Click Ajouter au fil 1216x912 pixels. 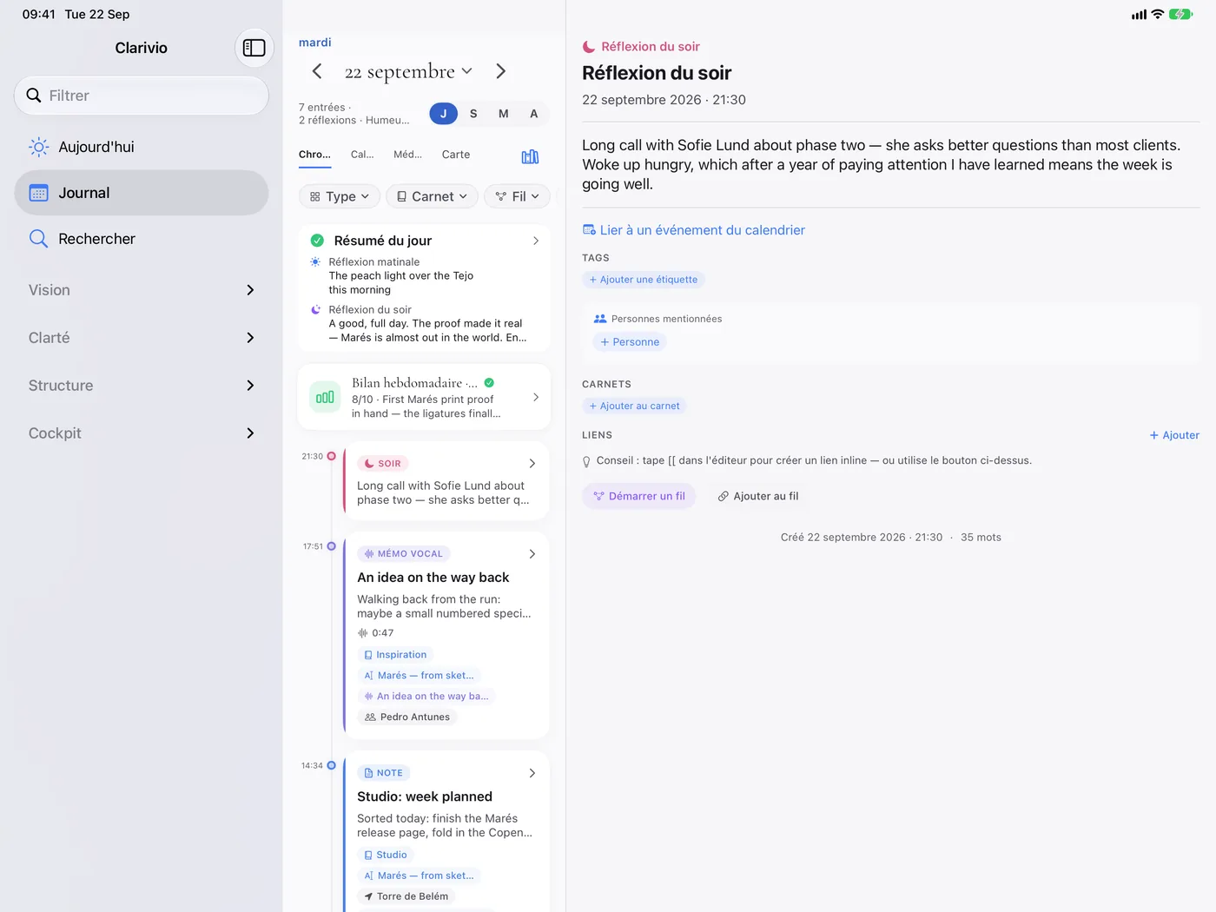click(x=758, y=496)
